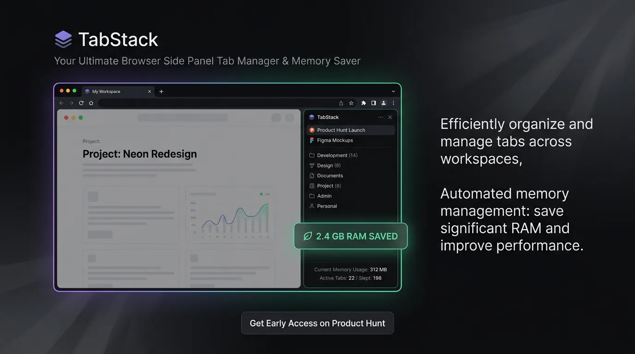Open the Design (8) workspace
This screenshot has height=354, width=635.
coord(351,165)
